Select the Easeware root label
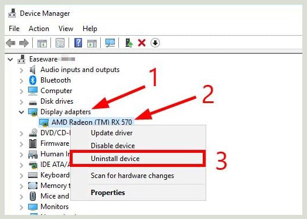307x219 pixels. click(43, 59)
